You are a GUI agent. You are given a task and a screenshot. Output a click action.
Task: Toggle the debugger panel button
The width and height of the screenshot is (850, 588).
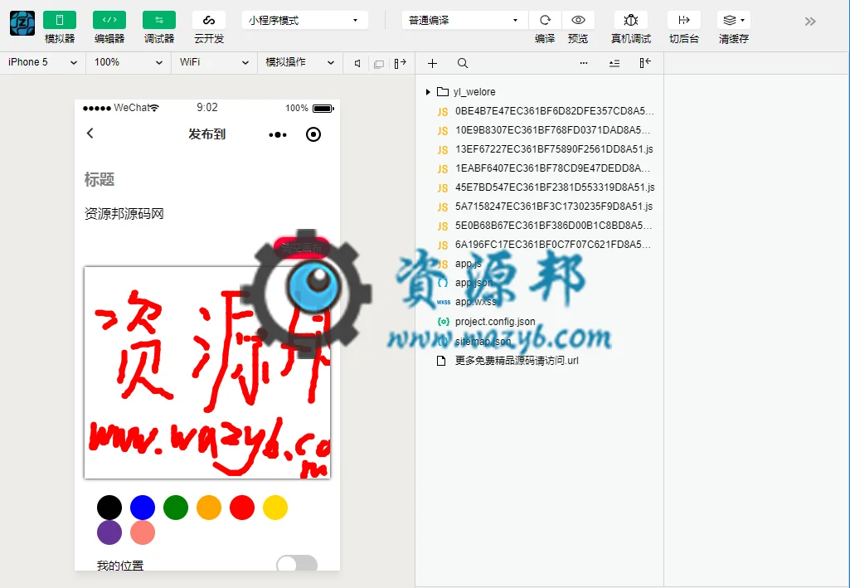(x=159, y=20)
